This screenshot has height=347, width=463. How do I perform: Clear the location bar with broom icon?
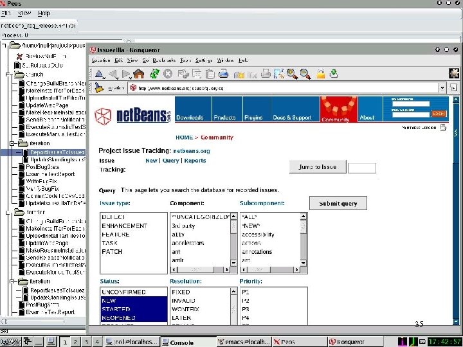tap(99, 88)
